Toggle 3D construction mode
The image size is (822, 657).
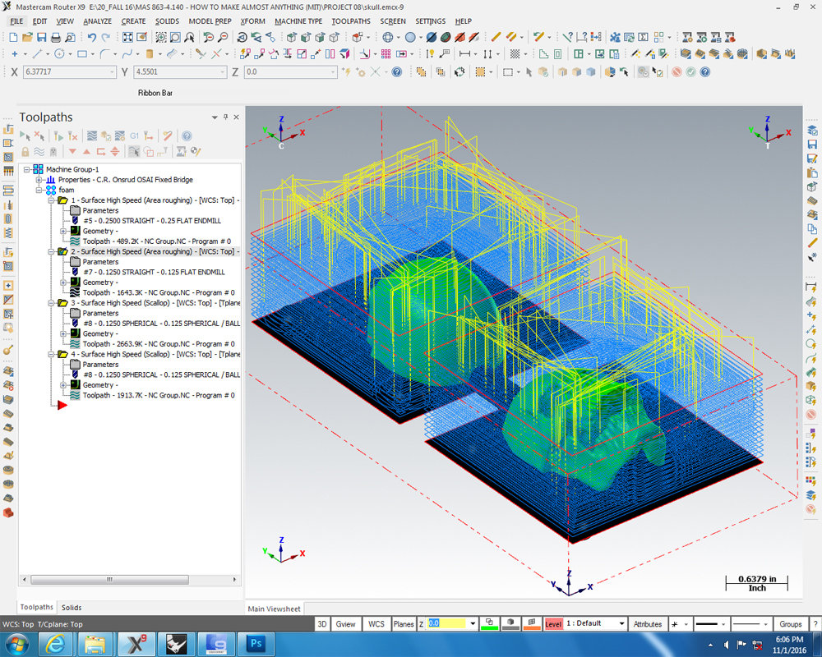322,624
